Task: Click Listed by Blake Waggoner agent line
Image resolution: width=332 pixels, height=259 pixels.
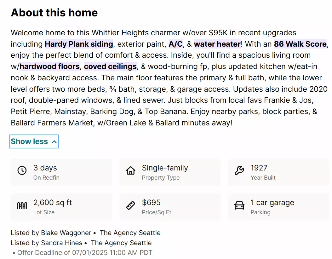Action: 86,233
